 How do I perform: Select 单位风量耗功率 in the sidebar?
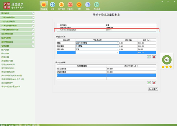coord(8,71)
